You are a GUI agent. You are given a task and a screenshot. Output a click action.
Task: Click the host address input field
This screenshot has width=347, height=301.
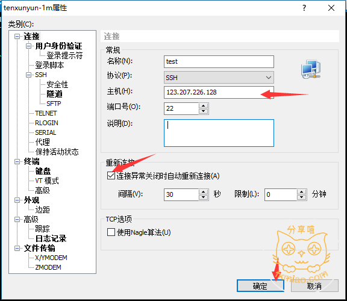(219, 92)
